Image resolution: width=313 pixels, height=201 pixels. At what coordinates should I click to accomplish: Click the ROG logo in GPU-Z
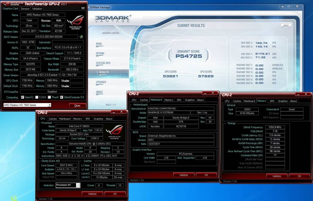pyautogui.click(x=75, y=23)
